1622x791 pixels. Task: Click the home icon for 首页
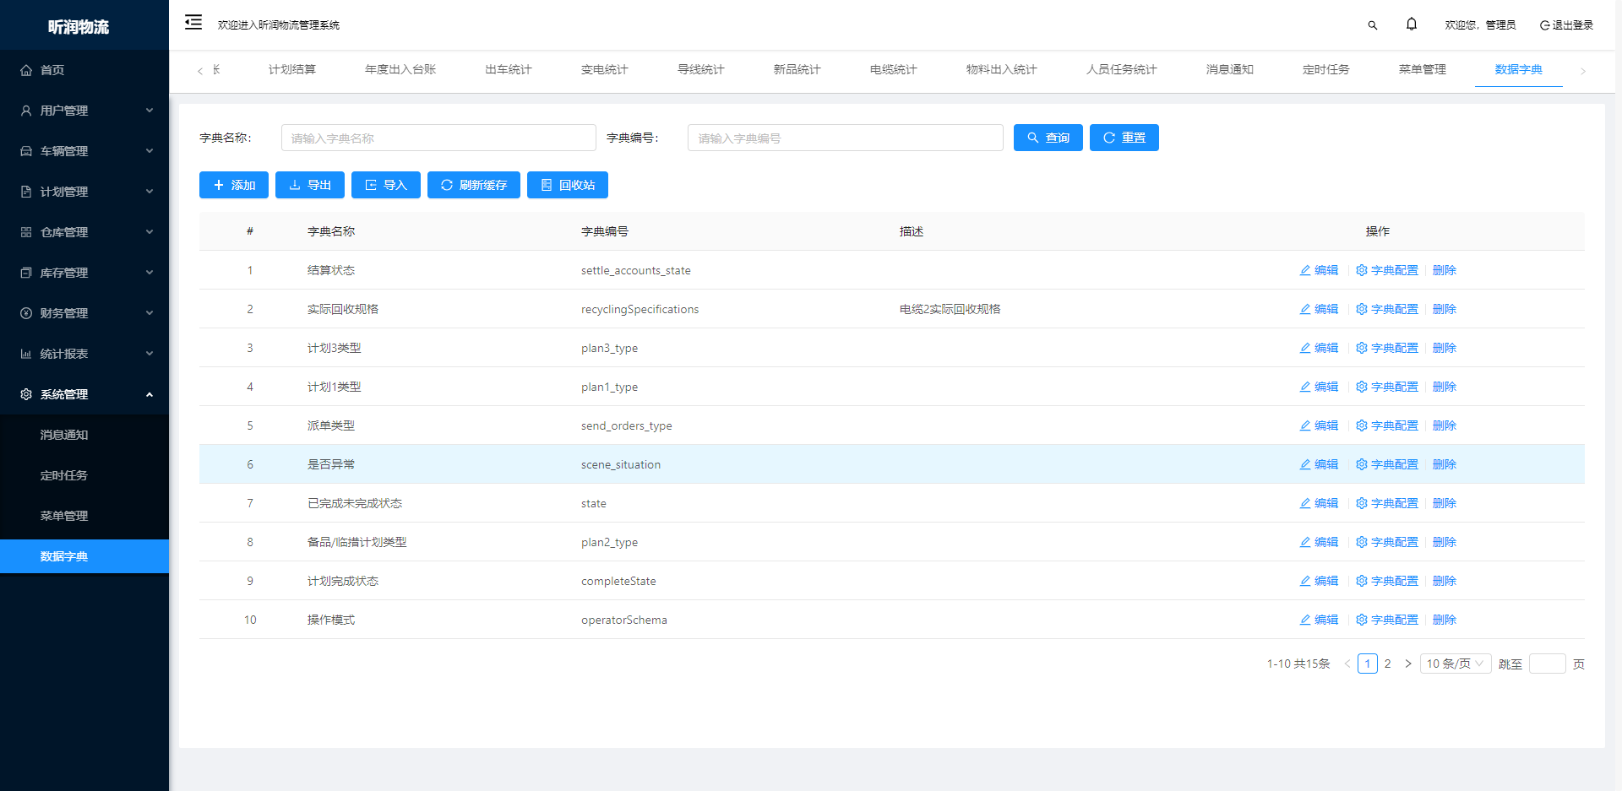(x=26, y=70)
